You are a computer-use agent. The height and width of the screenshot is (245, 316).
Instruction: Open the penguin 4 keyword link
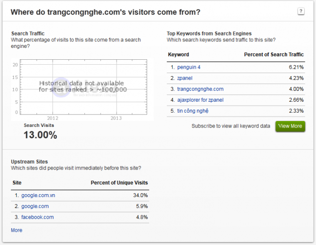pyautogui.click(x=190, y=67)
